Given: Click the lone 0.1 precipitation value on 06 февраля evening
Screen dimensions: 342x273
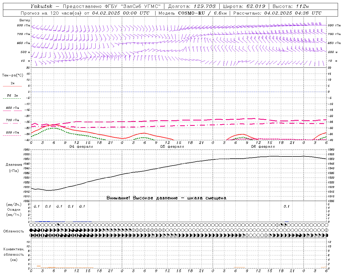Looking at the screenshot, I should point(286,206).
